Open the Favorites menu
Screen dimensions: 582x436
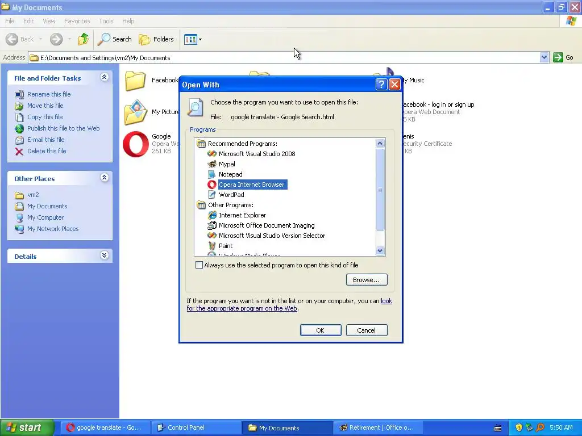coord(77,21)
